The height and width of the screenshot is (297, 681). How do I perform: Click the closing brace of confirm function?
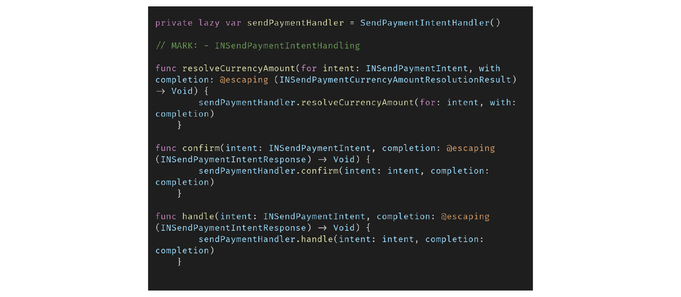tap(179, 194)
